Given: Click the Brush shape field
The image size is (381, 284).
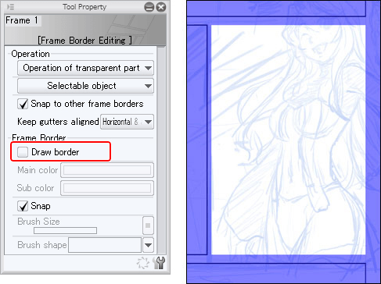Looking at the screenshot, I should [105, 245].
